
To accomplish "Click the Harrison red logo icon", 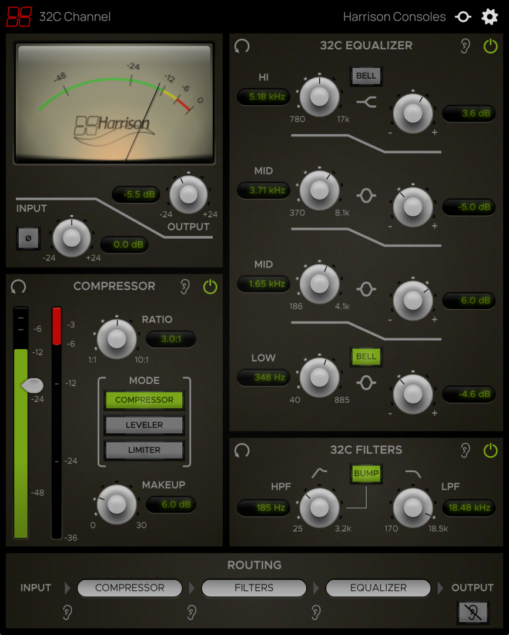I will (19, 16).
